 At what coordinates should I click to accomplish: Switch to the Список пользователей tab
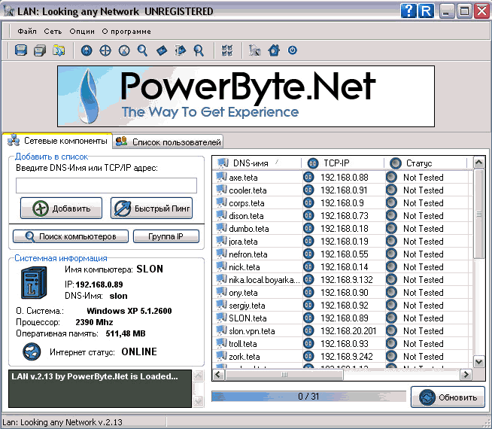click(168, 141)
